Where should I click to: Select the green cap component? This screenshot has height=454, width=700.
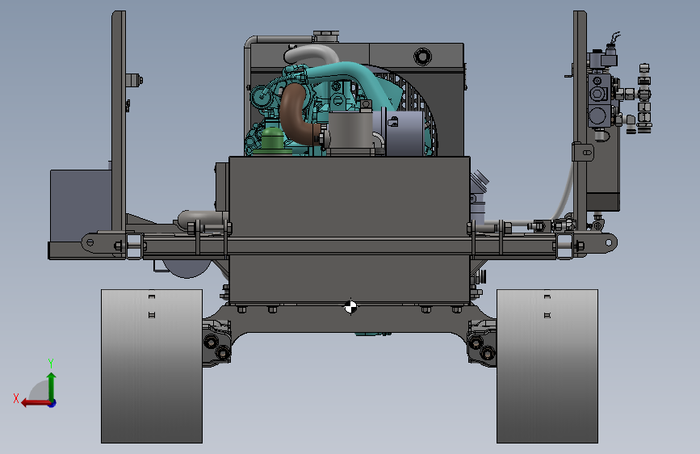coord(272,141)
